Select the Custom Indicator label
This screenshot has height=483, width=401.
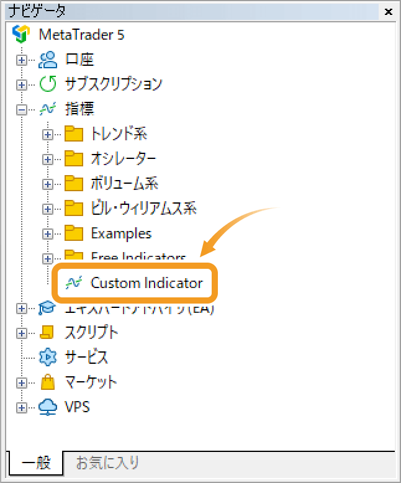[x=146, y=282]
